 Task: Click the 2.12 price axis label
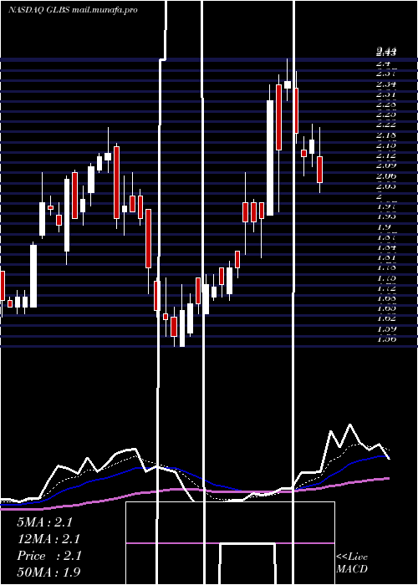pos(386,155)
